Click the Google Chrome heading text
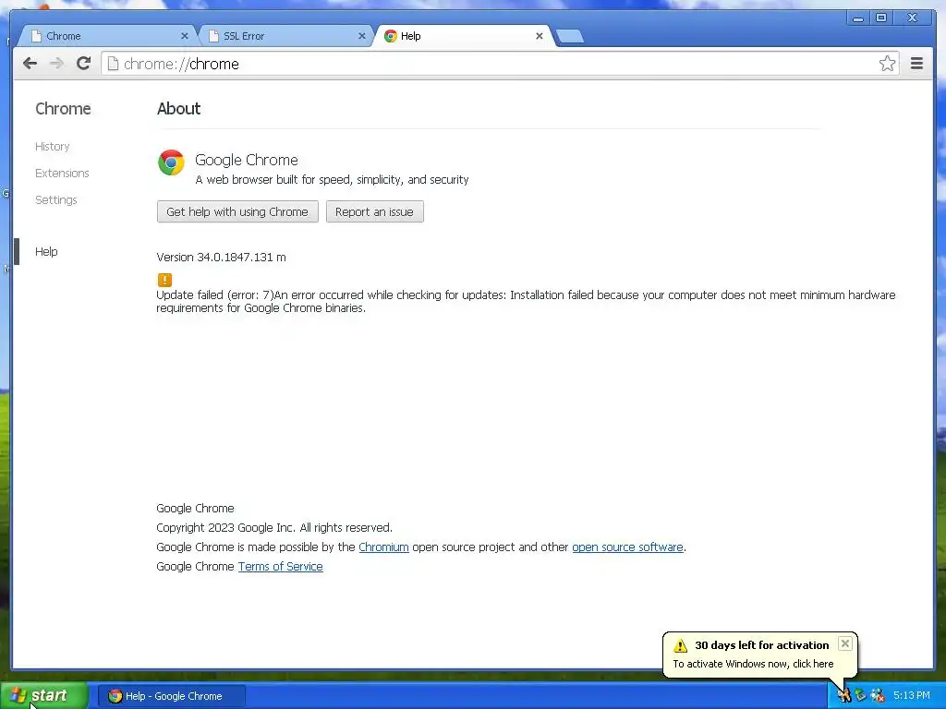946x709 pixels. pyautogui.click(x=246, y=160)
